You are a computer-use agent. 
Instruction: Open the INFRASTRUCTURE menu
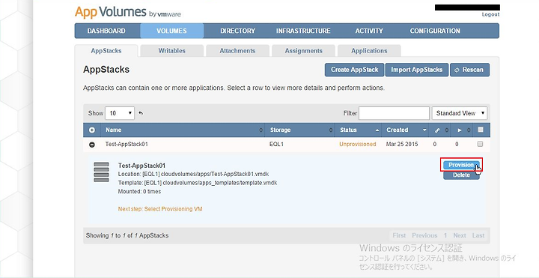[x=303, y=31]
